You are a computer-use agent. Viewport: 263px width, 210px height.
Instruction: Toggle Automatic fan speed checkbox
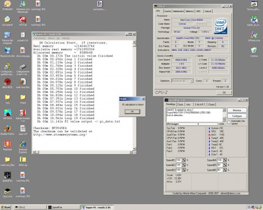point(229,122)
